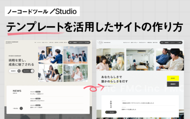Click the white 募集要項 hero button
The width and height of the screenshot is (190, 119).
coord(14,71)
